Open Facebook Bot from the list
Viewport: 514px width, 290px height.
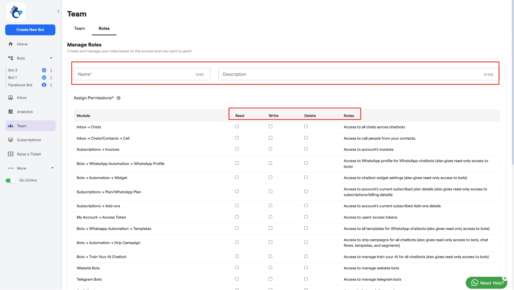[20, 85]
